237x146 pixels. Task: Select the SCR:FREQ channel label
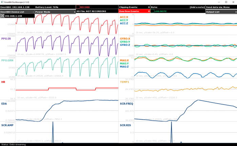tap(127, 104)
